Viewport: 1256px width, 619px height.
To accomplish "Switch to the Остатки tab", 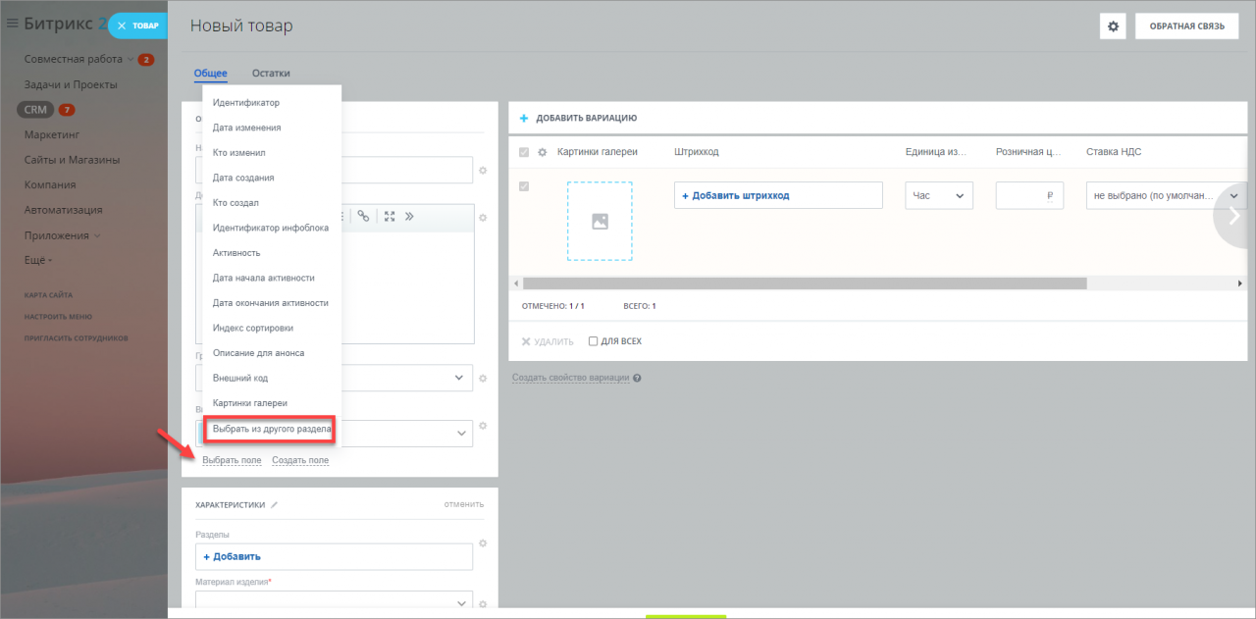I will (271, 74).
